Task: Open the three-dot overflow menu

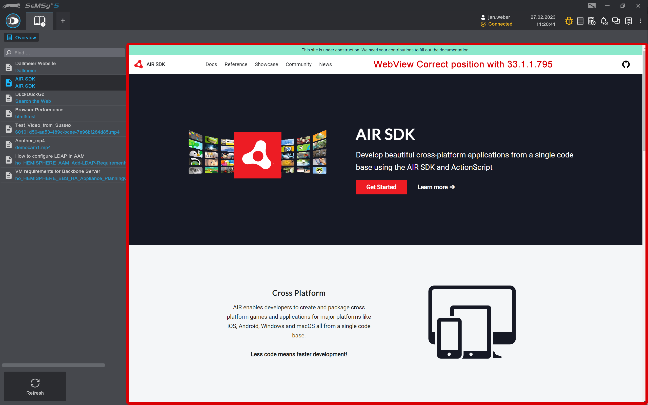Action: [x=640, y=21]
